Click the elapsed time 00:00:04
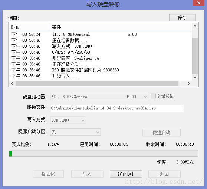 pyautogui.click(x=119, y=144)
